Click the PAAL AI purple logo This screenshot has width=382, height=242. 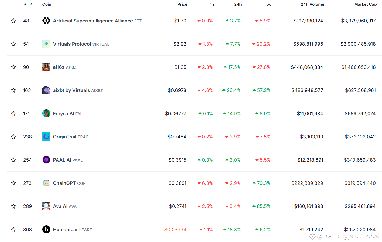(46, 160)
